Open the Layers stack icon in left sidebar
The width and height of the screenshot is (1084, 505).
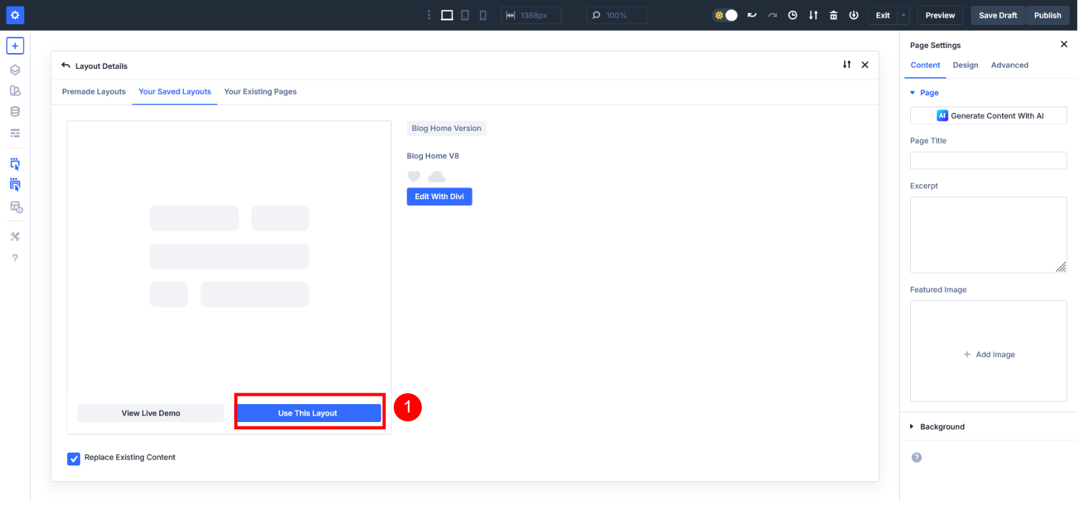point(15,70)
